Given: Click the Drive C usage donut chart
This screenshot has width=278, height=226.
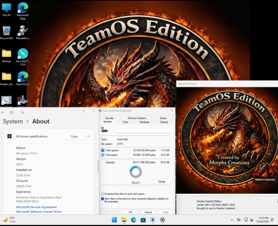Looking at the screenshot, I should tap(136, 172).
